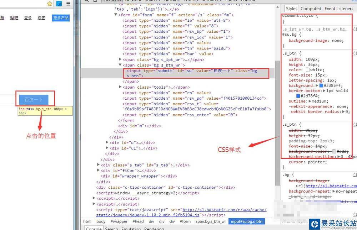
Task: Expand the div id="s_tab" node
Action: [x=98, y=164]
